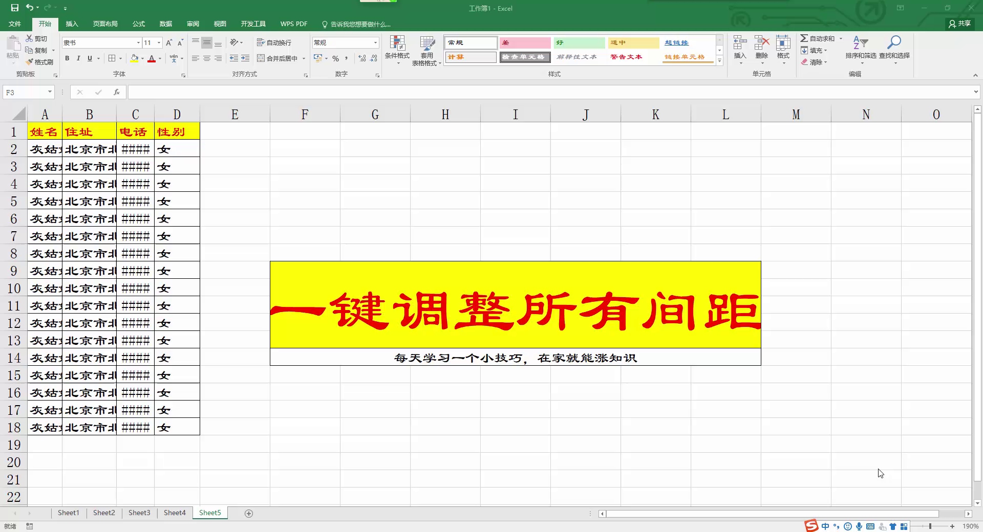Click the increase decimal icon
This screenshot has width=983, height=532.
(362, 58)
